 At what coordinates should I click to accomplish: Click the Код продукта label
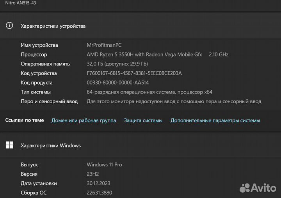click(x=37, y=83)
